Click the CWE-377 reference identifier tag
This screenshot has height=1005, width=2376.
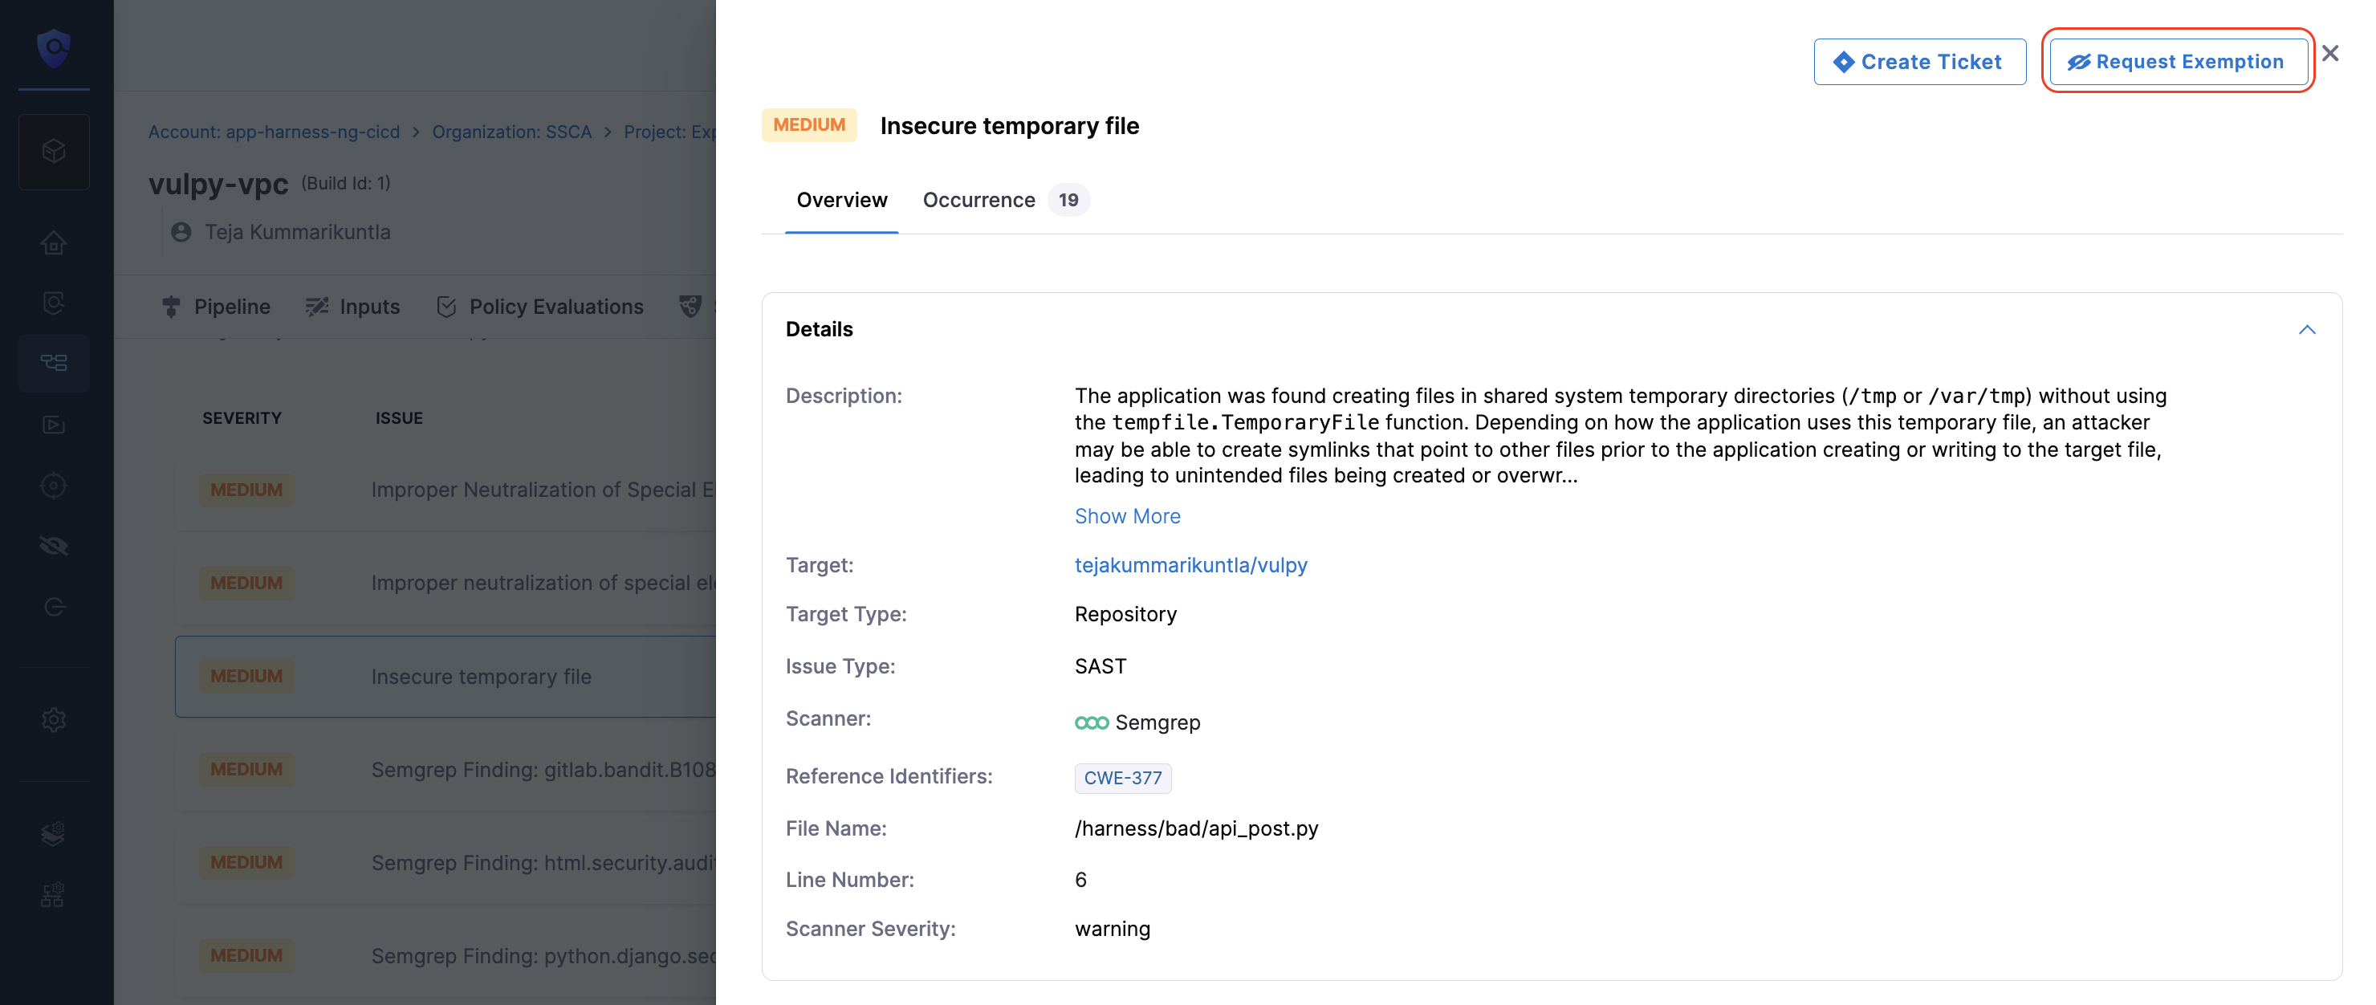[1121, 778]
